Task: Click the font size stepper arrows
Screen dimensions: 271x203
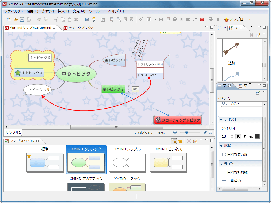Action: pyautogui.click(x=232, y=136)
